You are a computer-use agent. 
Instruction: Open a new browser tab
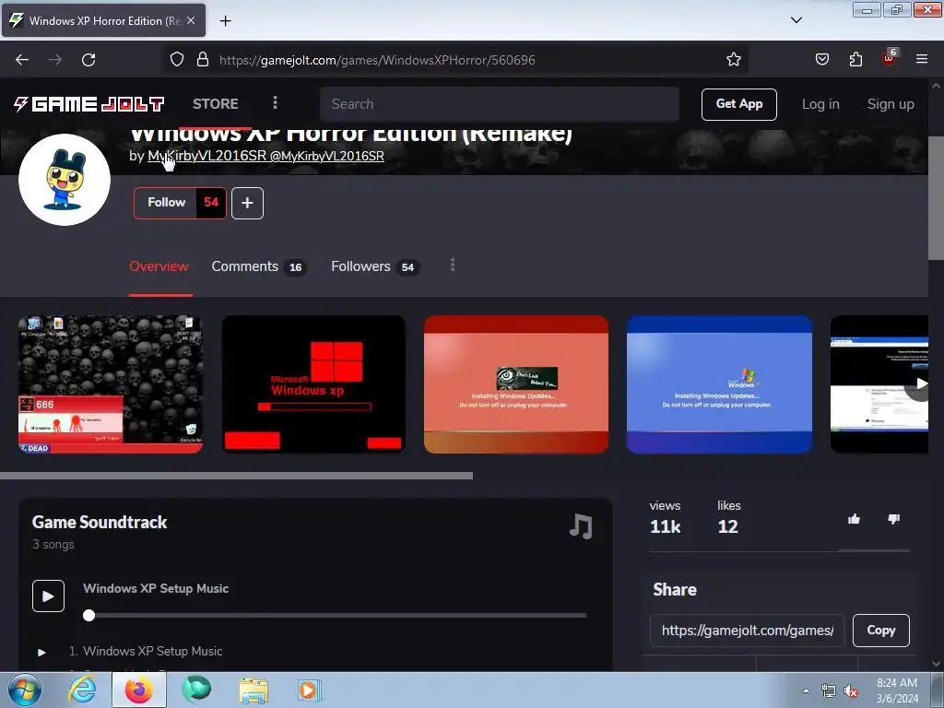(225, 21)
